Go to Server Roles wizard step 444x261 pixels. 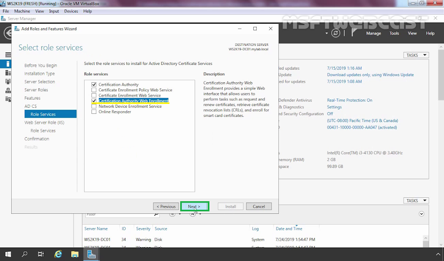click(36, 90)
